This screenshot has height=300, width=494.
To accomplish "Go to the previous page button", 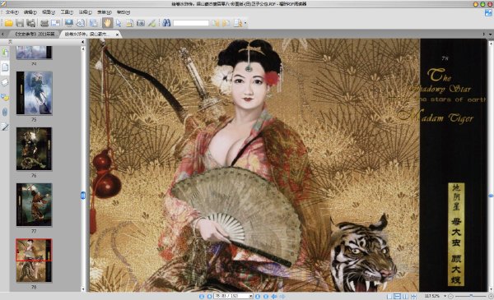I will [x=209, y=296].
